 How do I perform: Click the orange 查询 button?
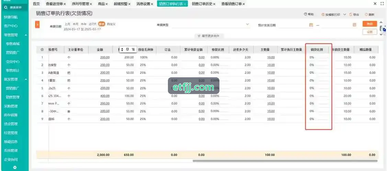tap(370, 24)
